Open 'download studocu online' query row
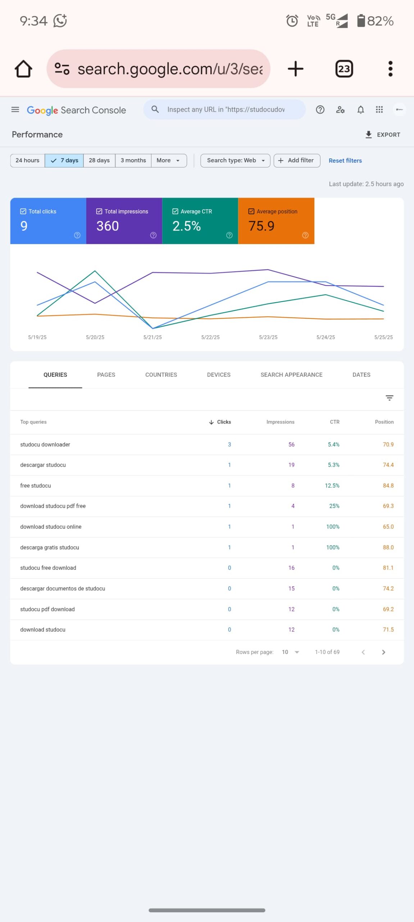The width and height of the screenshot is (414, 922). point(207,527)
